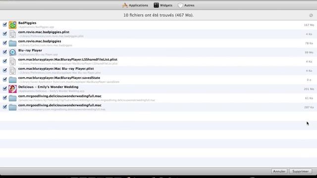Click the Annuler button
The width and height of the screenshot is (317, 178).
tap(279, 172)
